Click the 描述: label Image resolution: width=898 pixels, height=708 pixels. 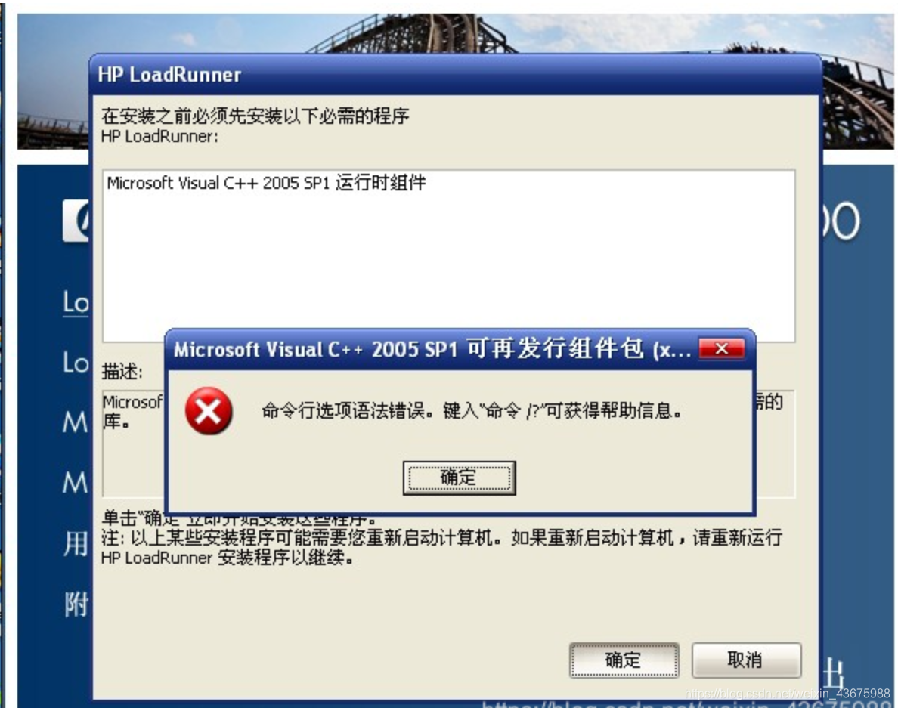click(122, 372)
